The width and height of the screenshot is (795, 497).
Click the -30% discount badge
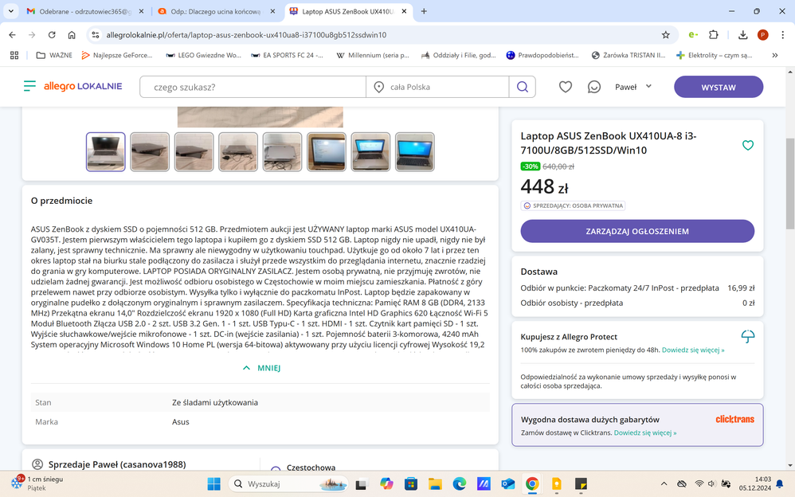531,166
